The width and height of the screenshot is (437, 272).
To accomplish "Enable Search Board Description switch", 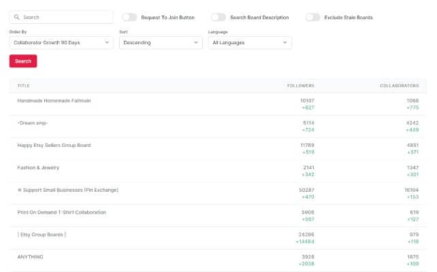I will click(218, 17).
